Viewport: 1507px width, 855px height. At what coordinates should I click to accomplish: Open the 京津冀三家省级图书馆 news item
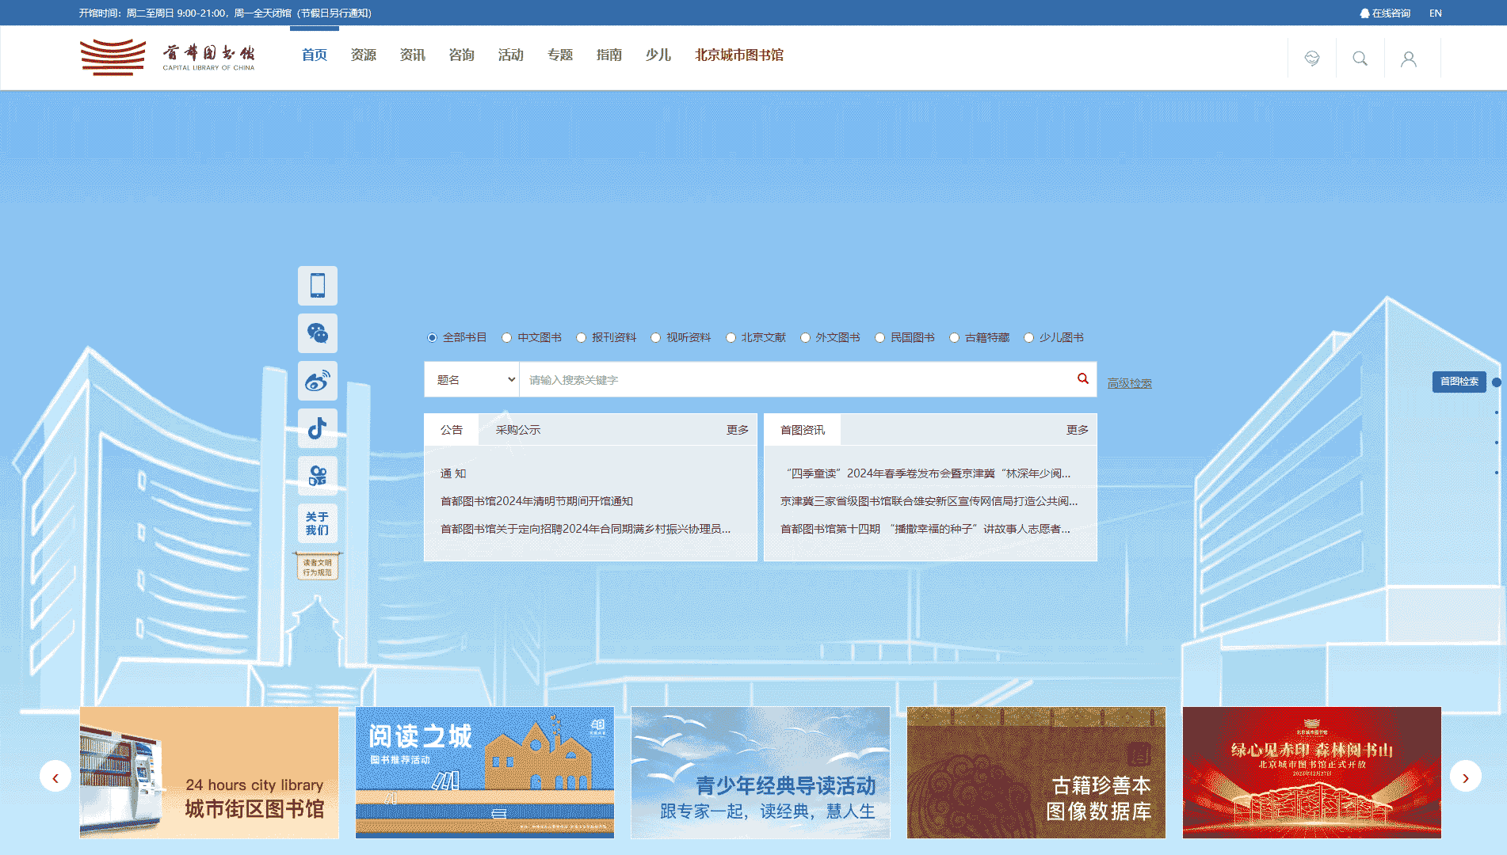click(929, 501)
